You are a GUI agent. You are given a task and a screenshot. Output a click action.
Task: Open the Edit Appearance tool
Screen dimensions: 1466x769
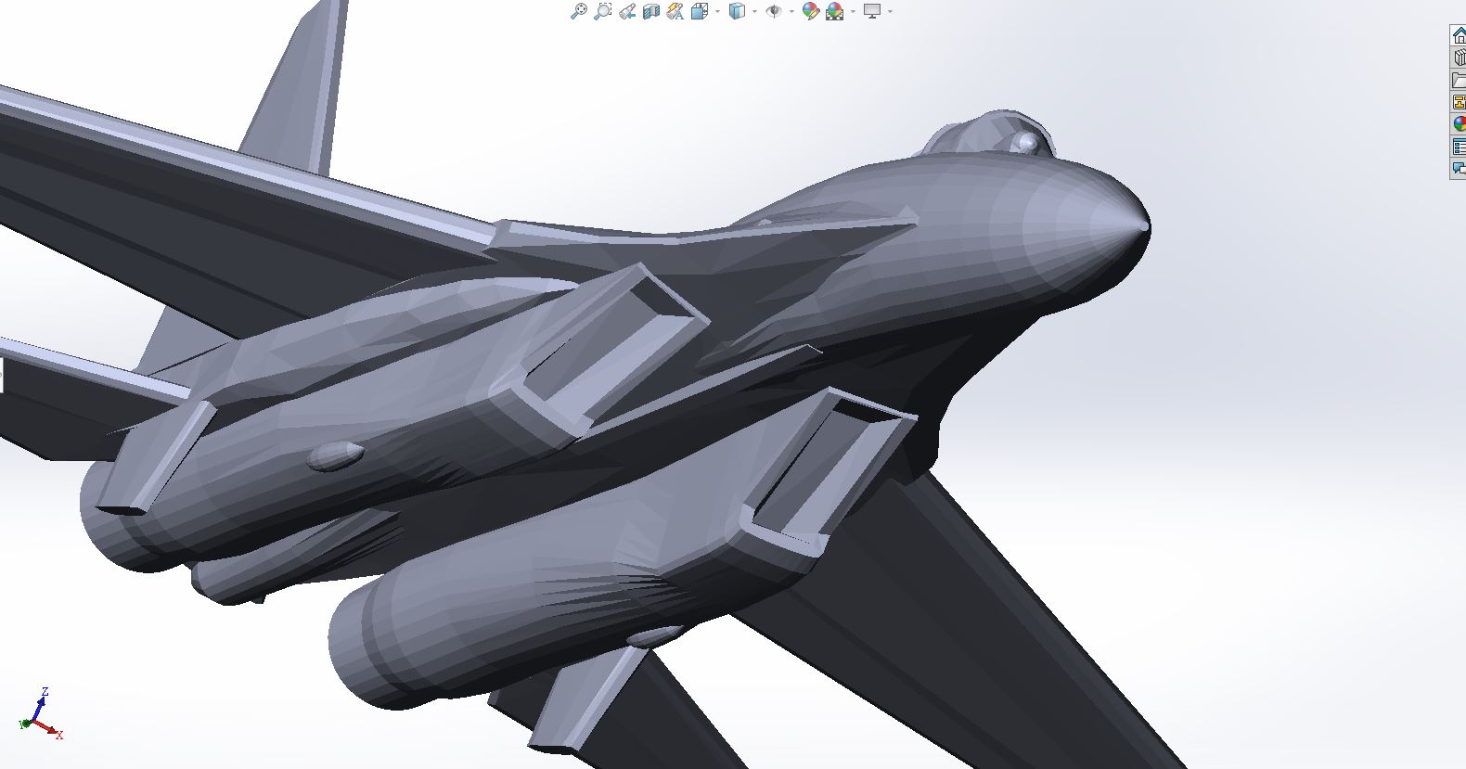810,11
